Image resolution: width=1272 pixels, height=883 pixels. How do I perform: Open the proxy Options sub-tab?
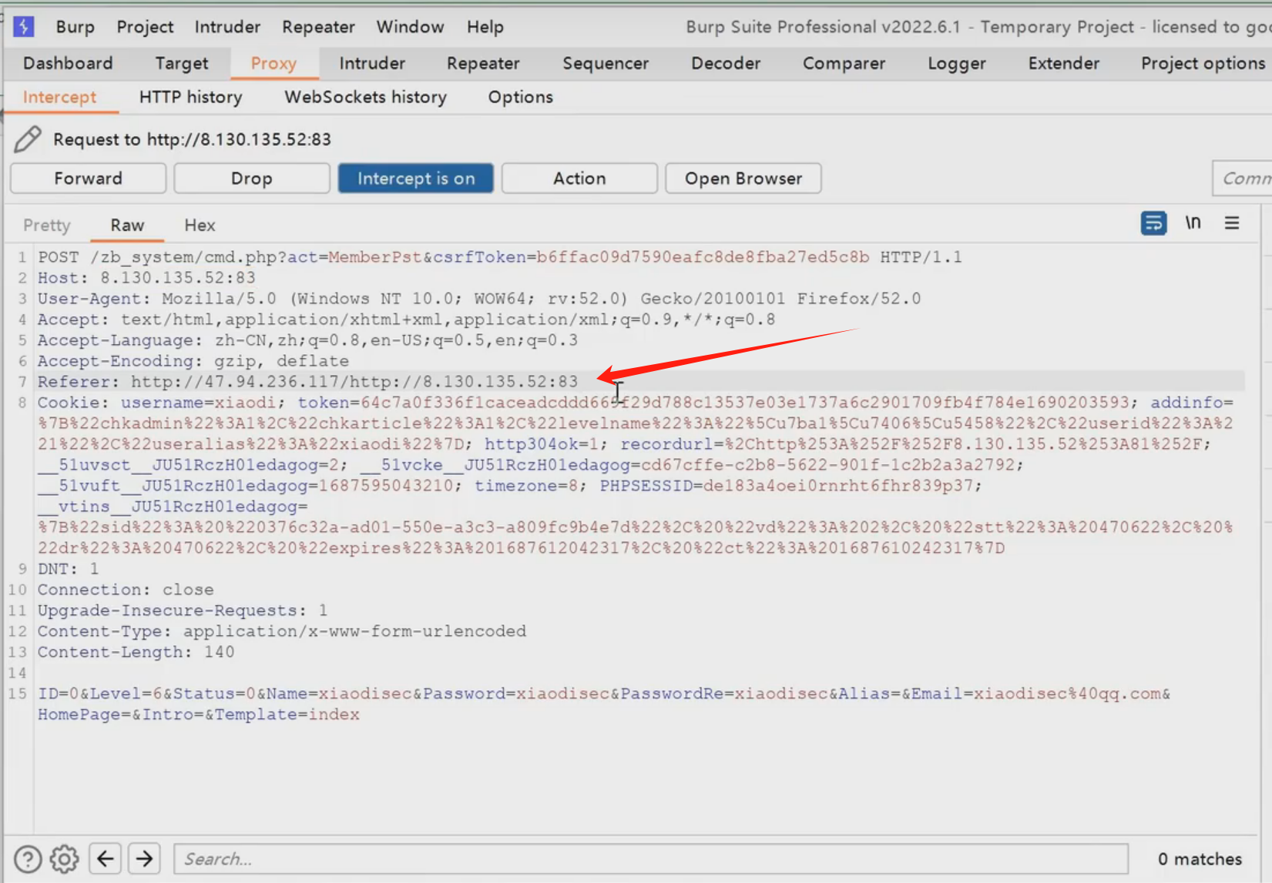520,97
